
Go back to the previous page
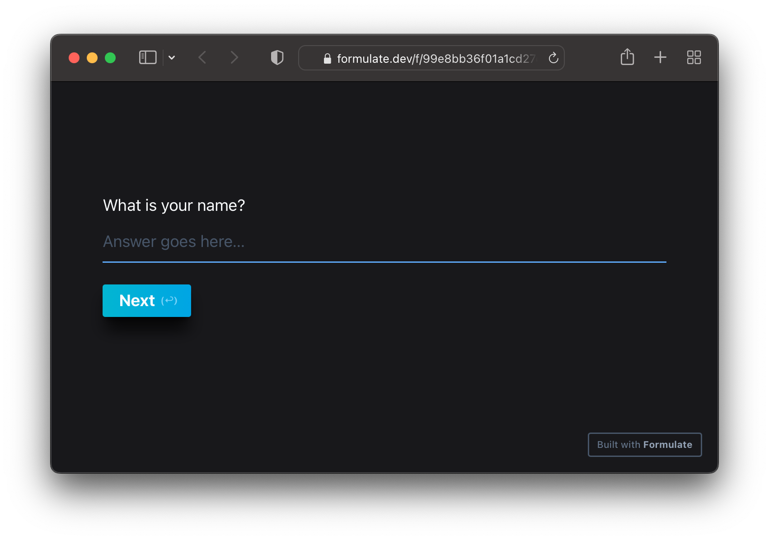click(202, 58)
